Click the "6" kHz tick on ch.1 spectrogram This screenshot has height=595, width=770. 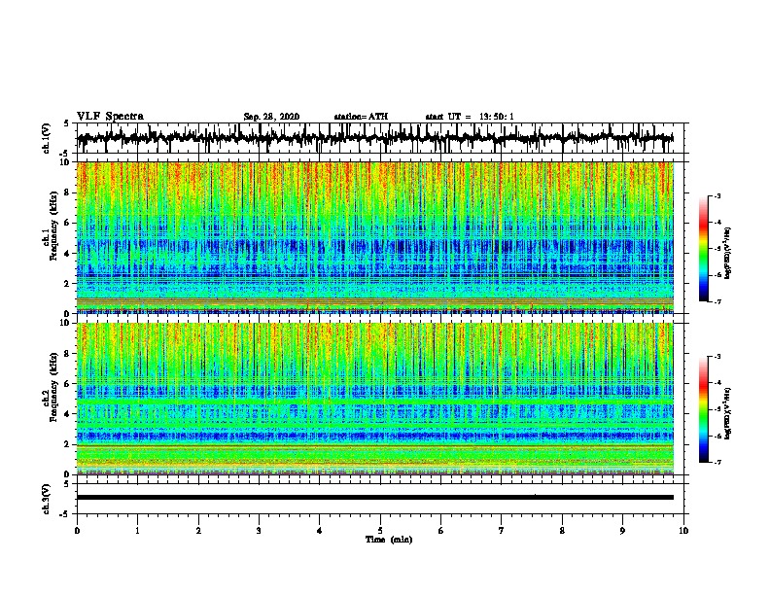pyautogui.click(x=68, y=223)
